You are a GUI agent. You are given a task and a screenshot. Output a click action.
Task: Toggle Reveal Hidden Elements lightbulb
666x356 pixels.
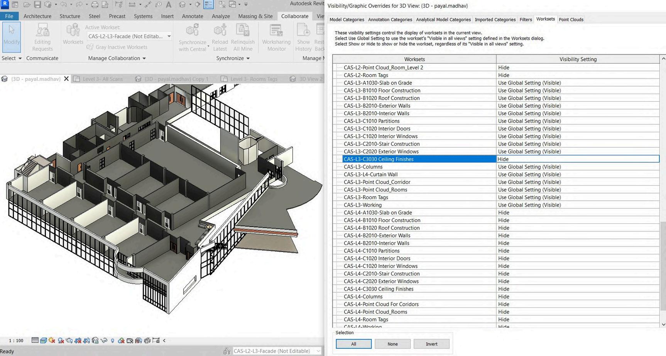(x=112, y=341)
